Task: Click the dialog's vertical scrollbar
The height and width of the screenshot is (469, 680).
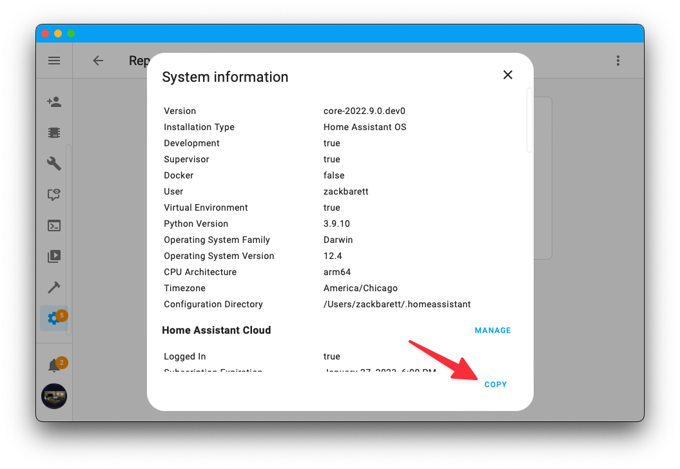Action: pyautogui.click(x=529, y=120)
